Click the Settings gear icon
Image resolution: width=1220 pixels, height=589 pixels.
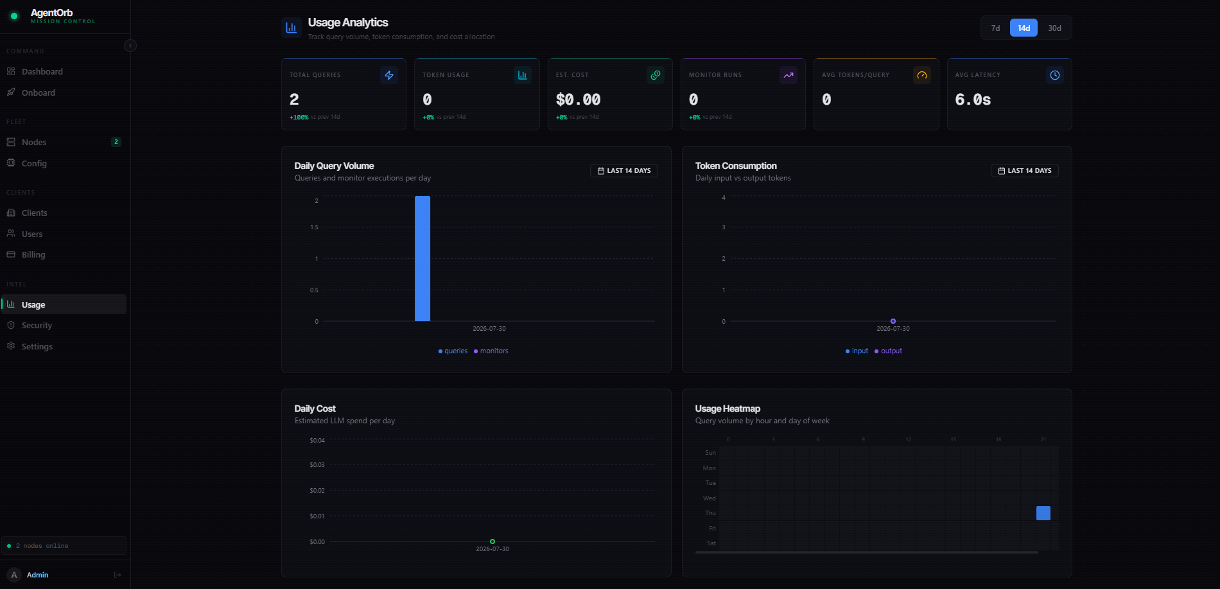pos(11,346)
